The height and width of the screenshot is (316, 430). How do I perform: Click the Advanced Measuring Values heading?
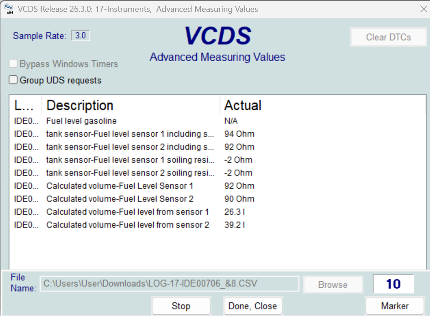[x=217, y=57]
